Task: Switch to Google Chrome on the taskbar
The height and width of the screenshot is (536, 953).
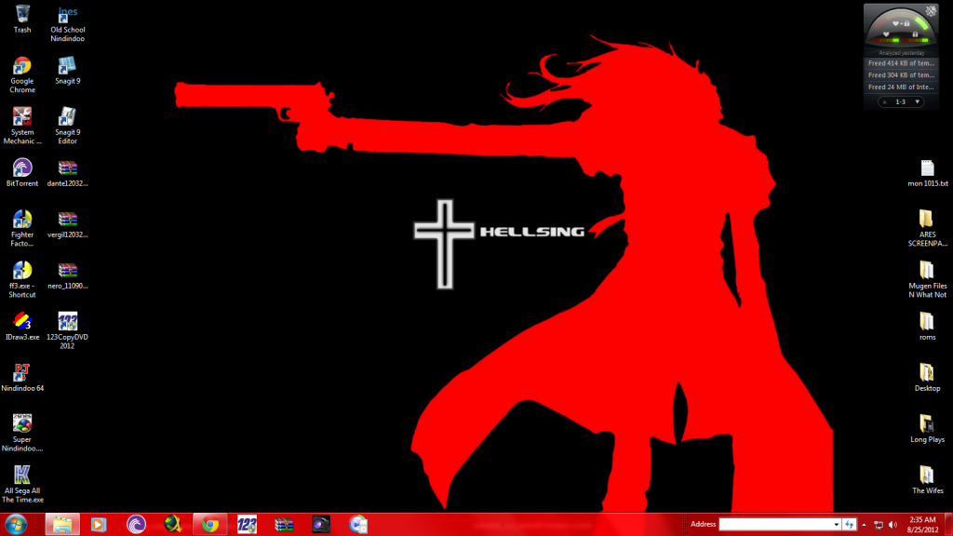Action: click(x=210, y=524)
